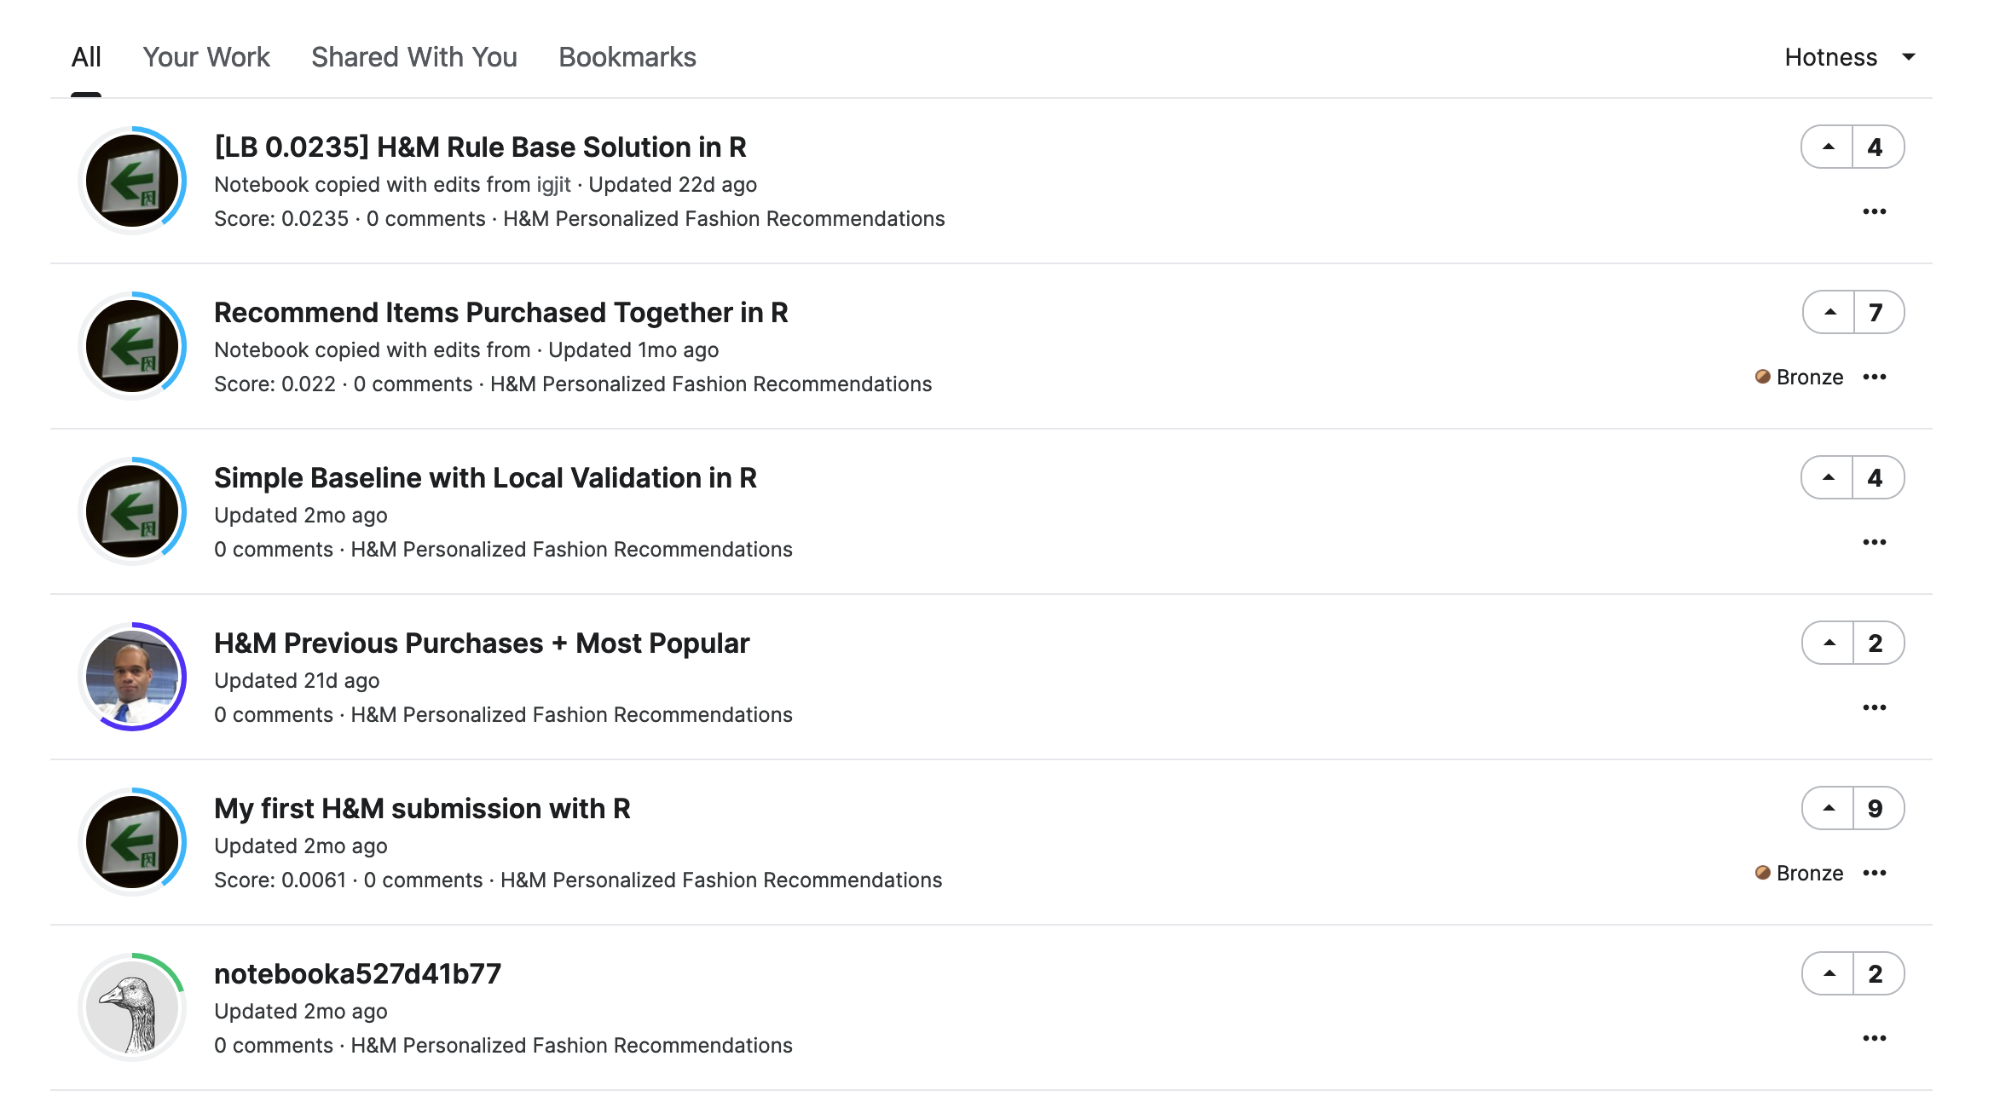Open the Recommend Items Purchased Together notebook
The width and height of the screenshot is (2000, 1108).
pyautogui.click(x=500, y=313)
